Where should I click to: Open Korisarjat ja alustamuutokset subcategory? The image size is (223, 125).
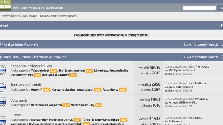[x=72, y=89]
